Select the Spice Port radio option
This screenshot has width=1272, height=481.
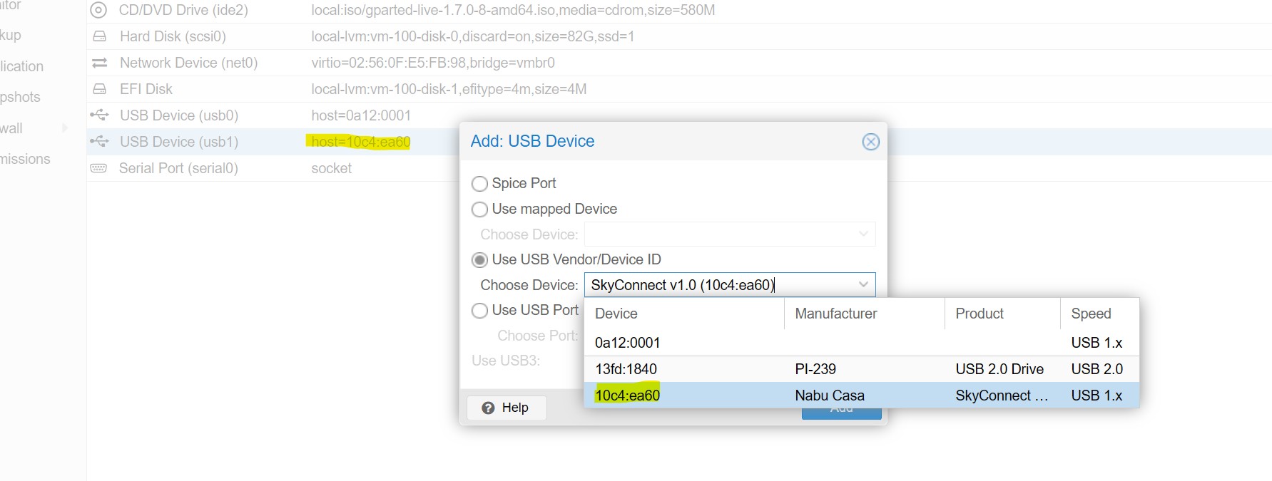point(480,184)
